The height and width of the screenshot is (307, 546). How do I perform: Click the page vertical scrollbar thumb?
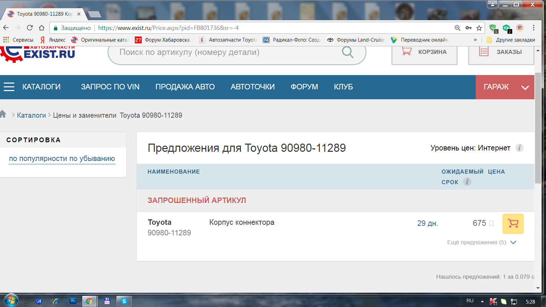point(538,128)
